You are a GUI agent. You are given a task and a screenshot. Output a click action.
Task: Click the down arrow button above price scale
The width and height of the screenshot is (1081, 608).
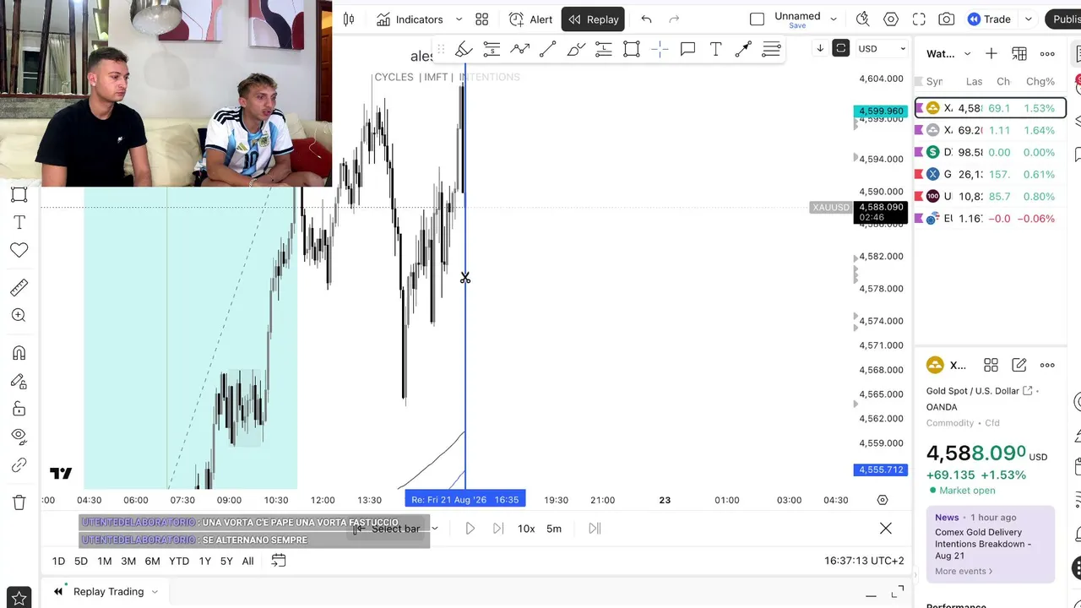click(x=819, y=48)
